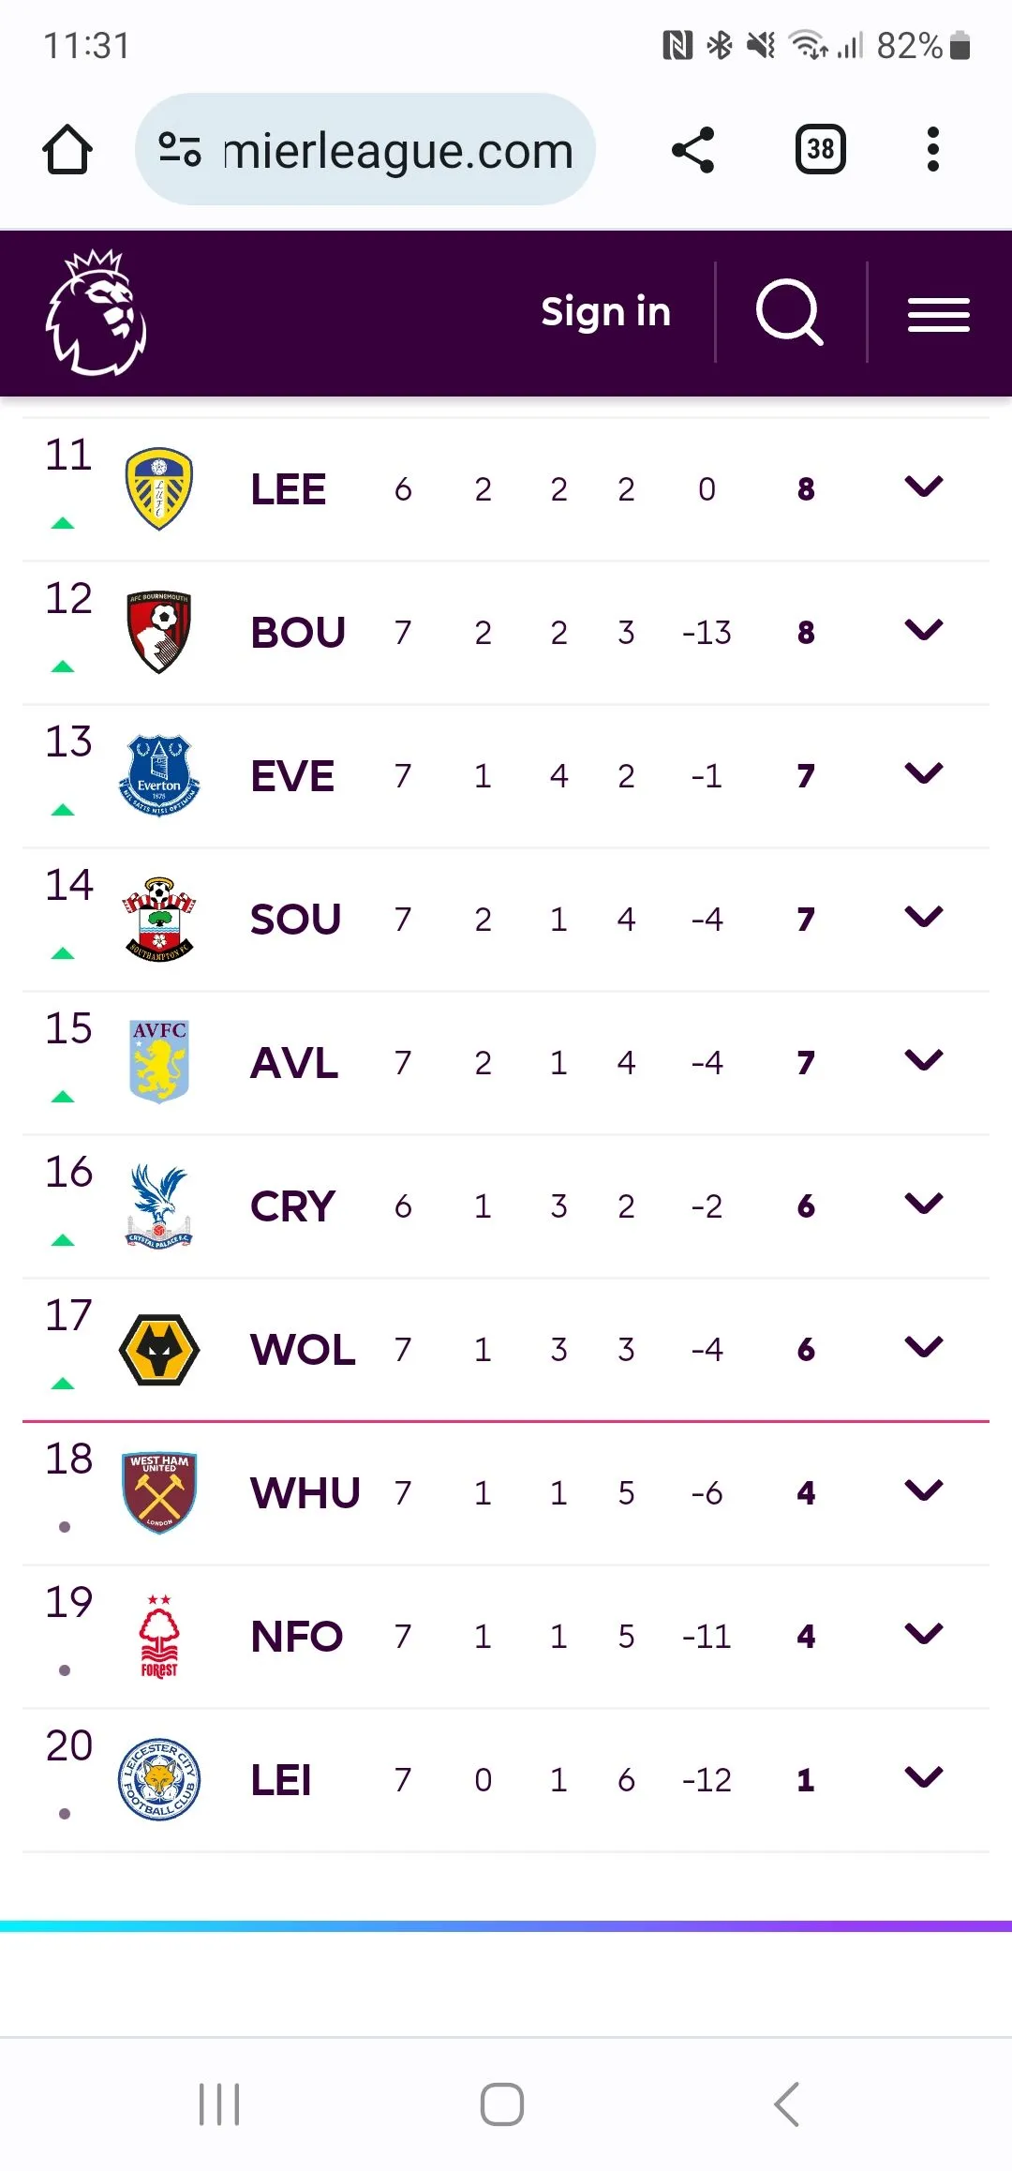Screen dimensions: 1012x2171
Task: Tap the Bournemouth club crest
Action: pyautogui.click(x=159, y=632)
